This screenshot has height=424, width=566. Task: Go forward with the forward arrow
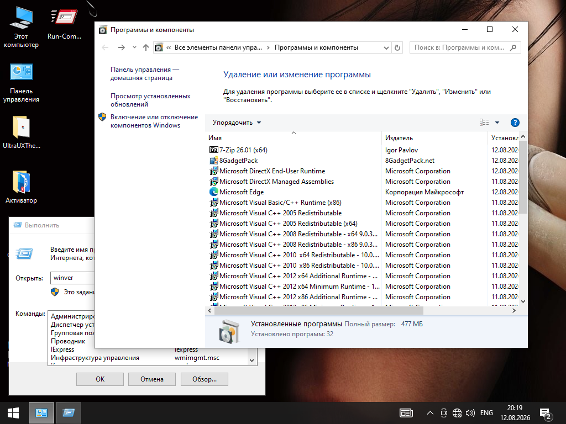tap(122, 47)
